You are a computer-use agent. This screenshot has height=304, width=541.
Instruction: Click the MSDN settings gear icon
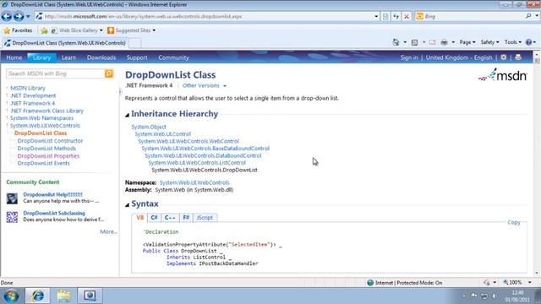(x=504, y=57)
